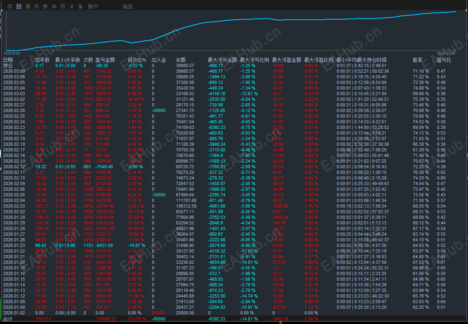Viewport: 468px width, 324px height.
Task: Switch to the 月 monthly tab
Action: point(37,6)
